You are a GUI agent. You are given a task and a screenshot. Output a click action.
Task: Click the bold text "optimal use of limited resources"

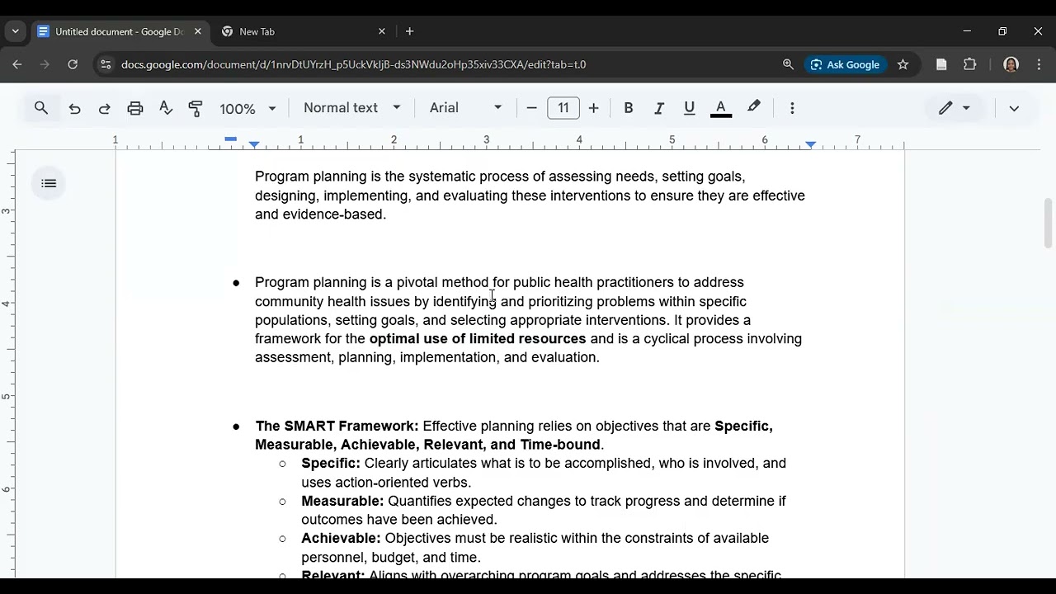478,339
